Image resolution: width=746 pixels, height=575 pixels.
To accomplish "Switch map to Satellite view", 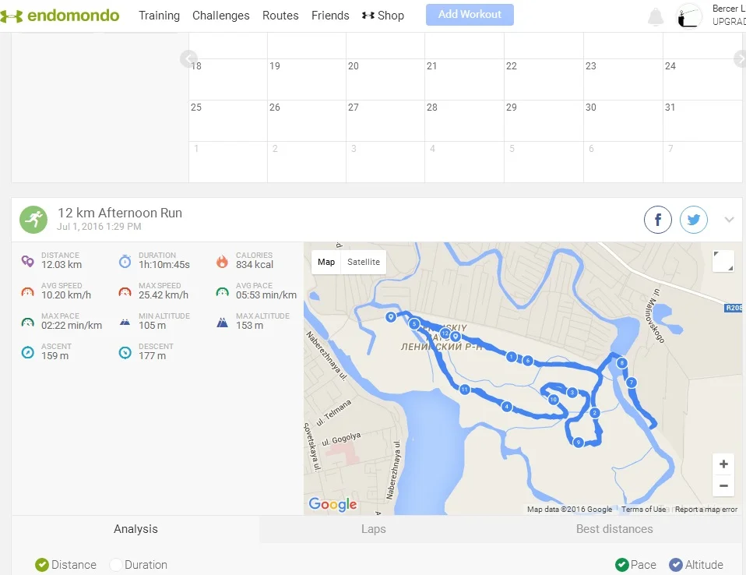I will (x=364, y=262).
